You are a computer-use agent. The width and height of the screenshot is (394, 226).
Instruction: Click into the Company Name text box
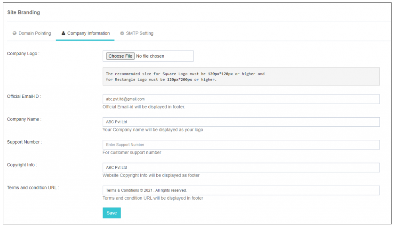click(241, 122)
